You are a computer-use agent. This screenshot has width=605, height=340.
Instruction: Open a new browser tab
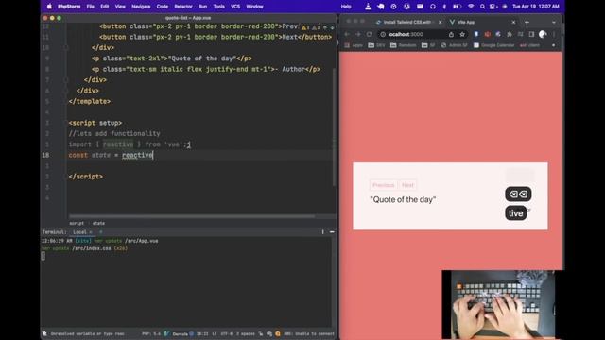527,23
